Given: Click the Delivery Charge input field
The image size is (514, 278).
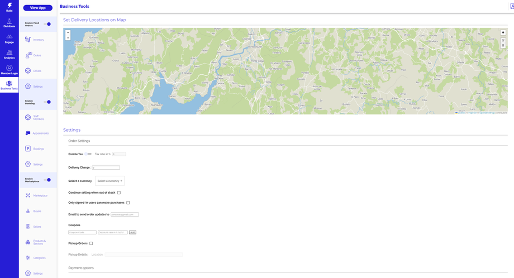Looking at the screenshot, I should click(106, 167).
